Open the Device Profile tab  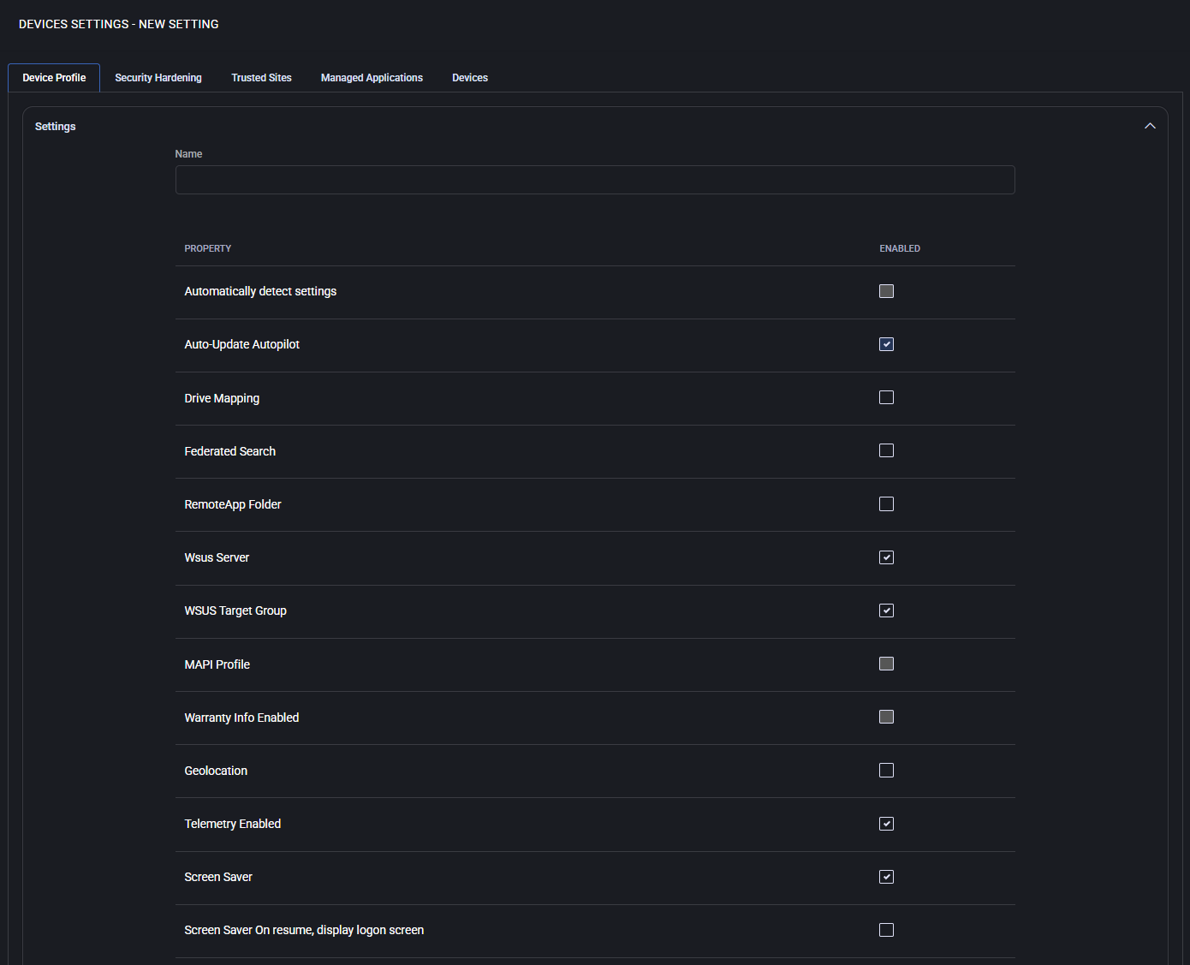point(54,78)
